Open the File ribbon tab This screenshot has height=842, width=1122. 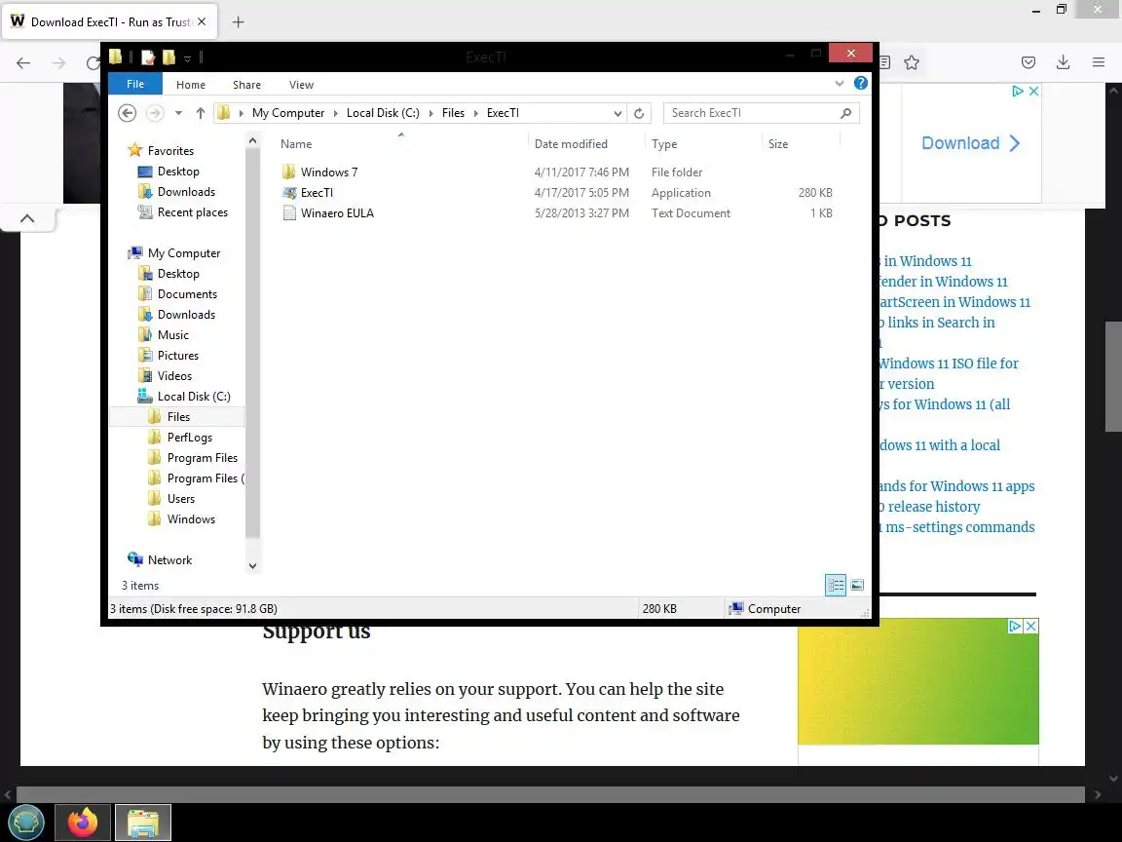point(135,84)
